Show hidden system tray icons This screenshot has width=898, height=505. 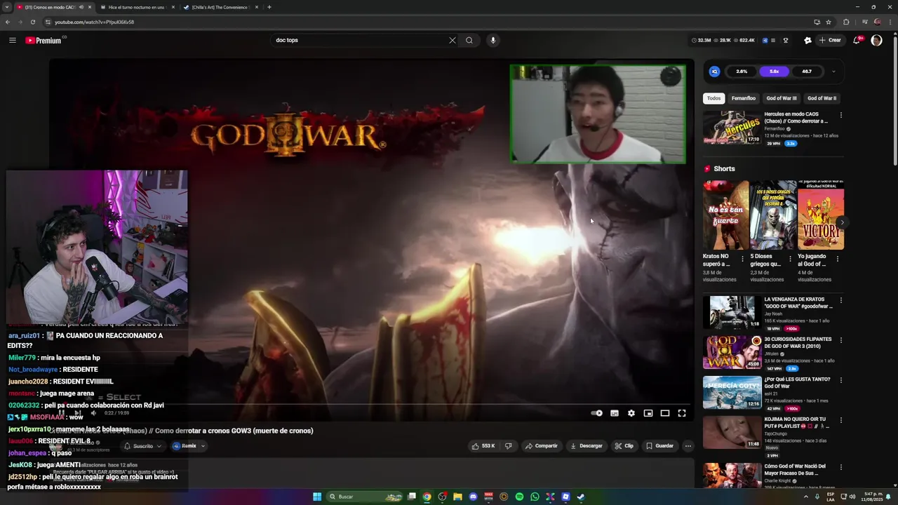click(x=805, y=497)
